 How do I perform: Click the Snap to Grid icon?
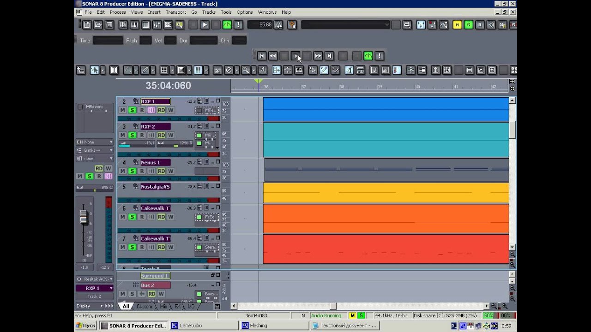(164, 70)
